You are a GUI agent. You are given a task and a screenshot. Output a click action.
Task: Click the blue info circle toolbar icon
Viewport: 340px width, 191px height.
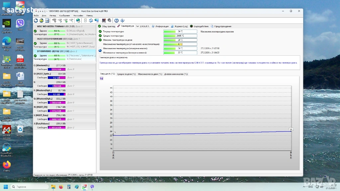(x=122, y=21)
